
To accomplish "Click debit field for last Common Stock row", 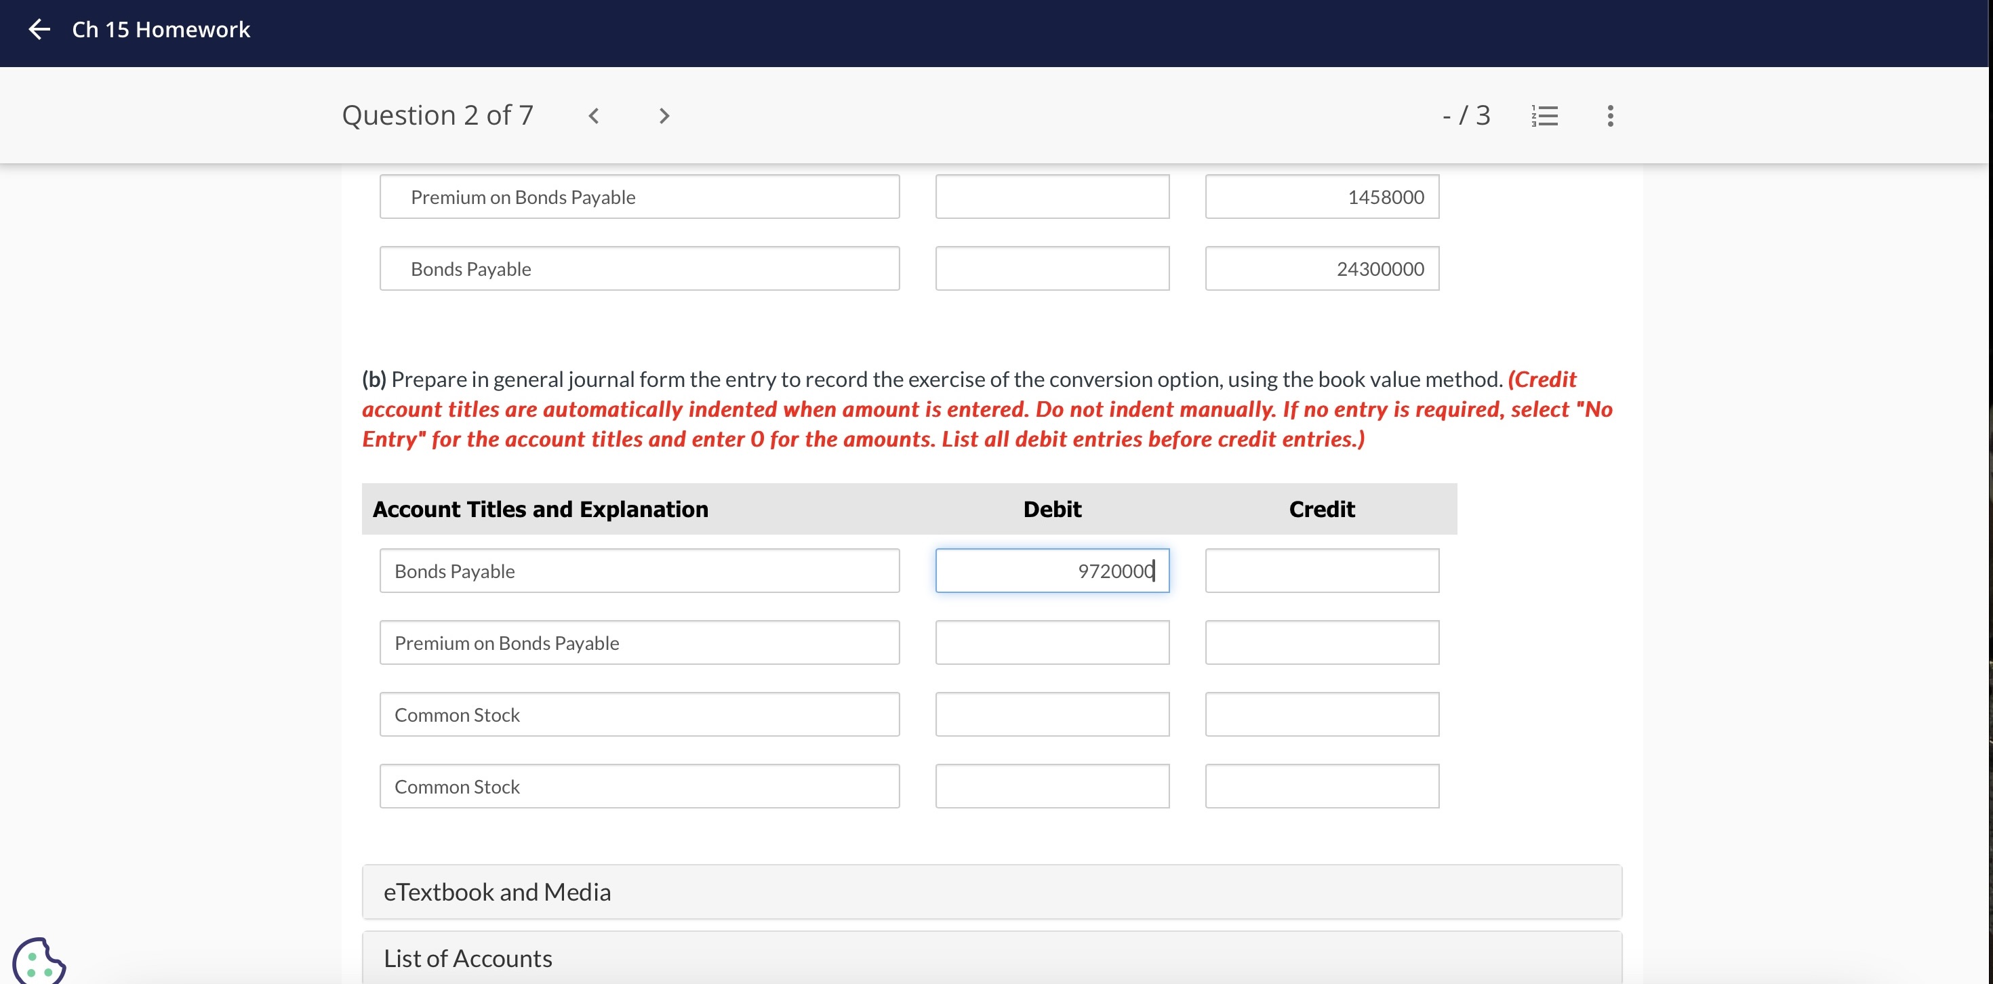I will click(1051, 787).
